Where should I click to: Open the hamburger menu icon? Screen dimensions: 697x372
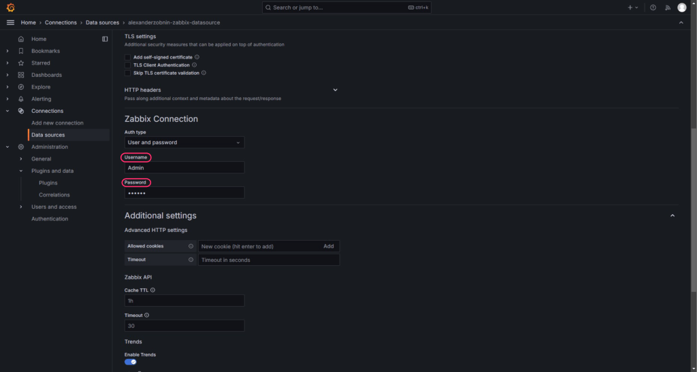(x=10, y=22)
